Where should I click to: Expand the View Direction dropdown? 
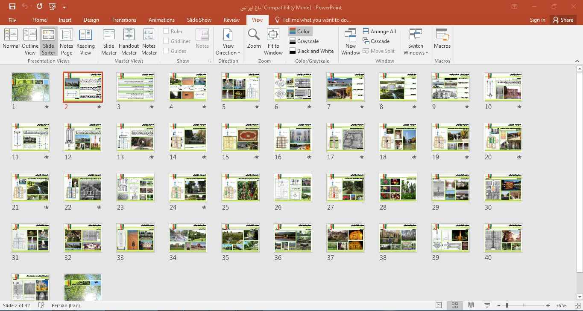228,42
